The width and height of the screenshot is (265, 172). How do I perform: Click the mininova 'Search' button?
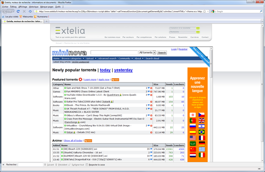(x=162, y=52)
